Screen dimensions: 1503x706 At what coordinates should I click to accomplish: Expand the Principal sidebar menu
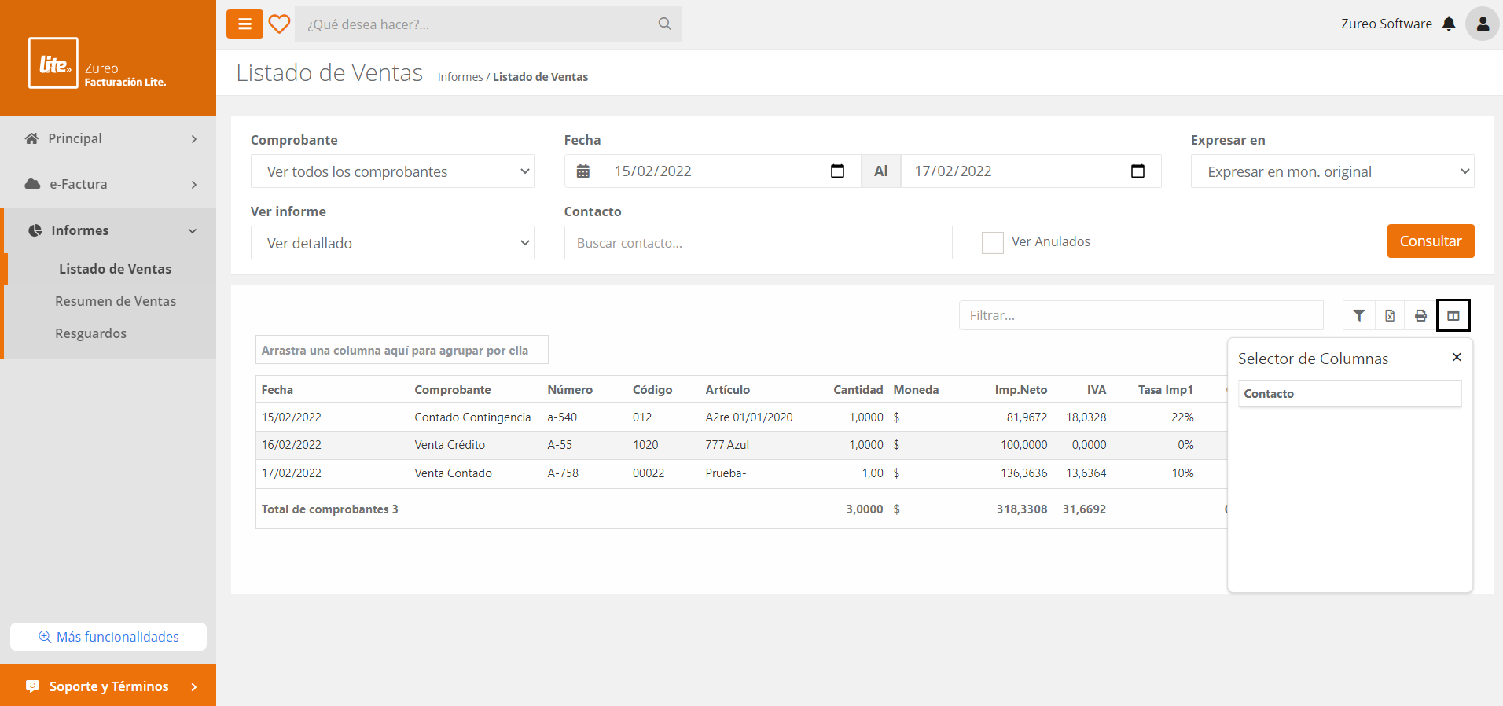click(x=108, y=138)
